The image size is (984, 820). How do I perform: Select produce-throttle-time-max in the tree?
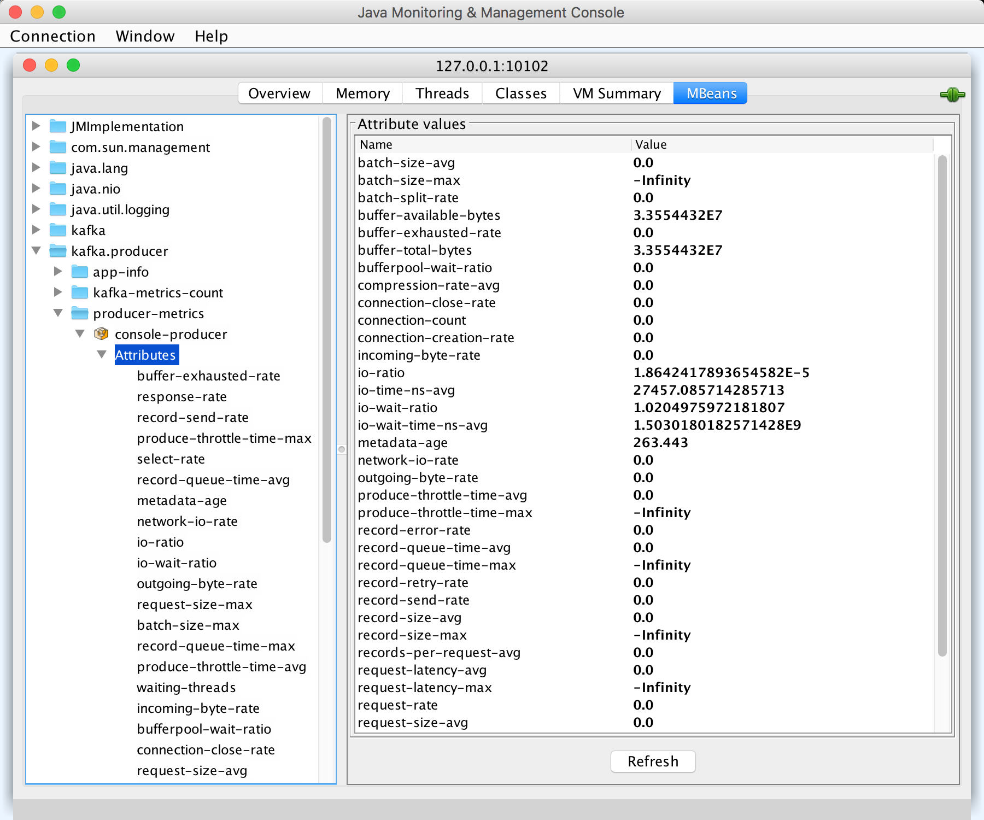224,438
